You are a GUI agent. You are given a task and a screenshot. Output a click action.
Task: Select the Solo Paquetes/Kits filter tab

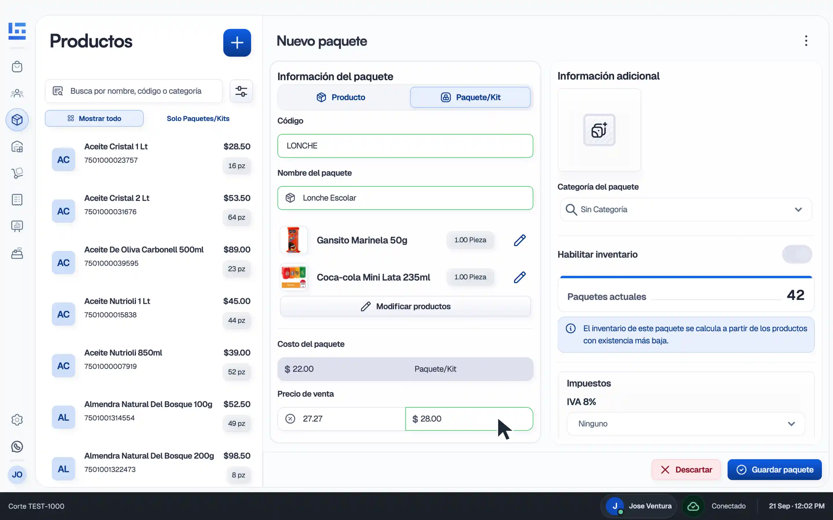tap(198, 118)
